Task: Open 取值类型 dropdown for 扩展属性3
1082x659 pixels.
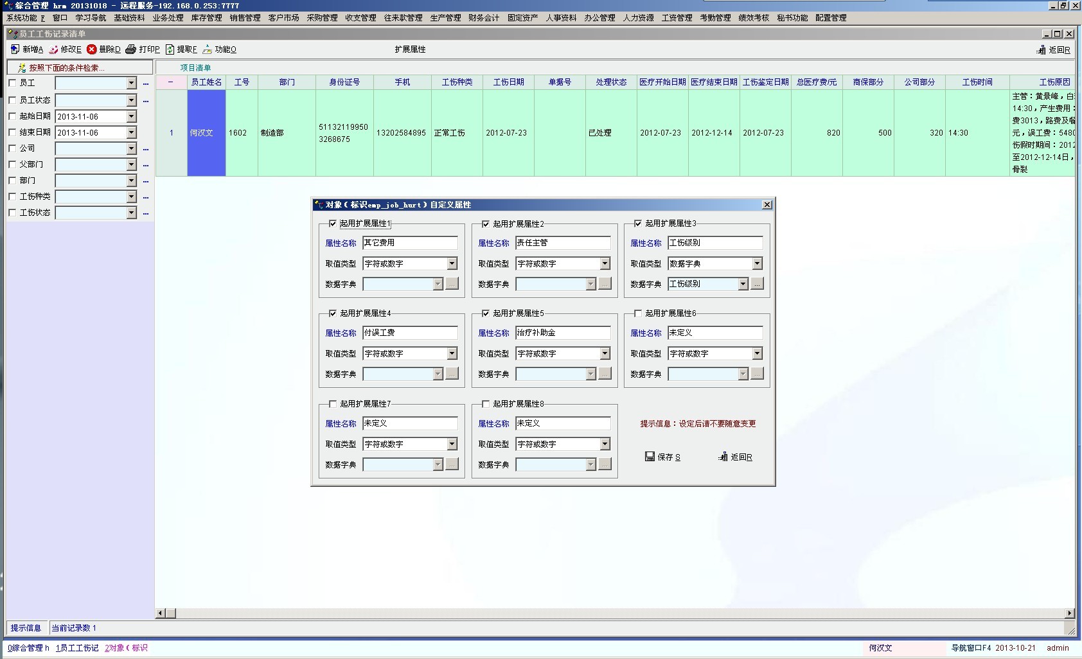Action: tap(757, 263)
